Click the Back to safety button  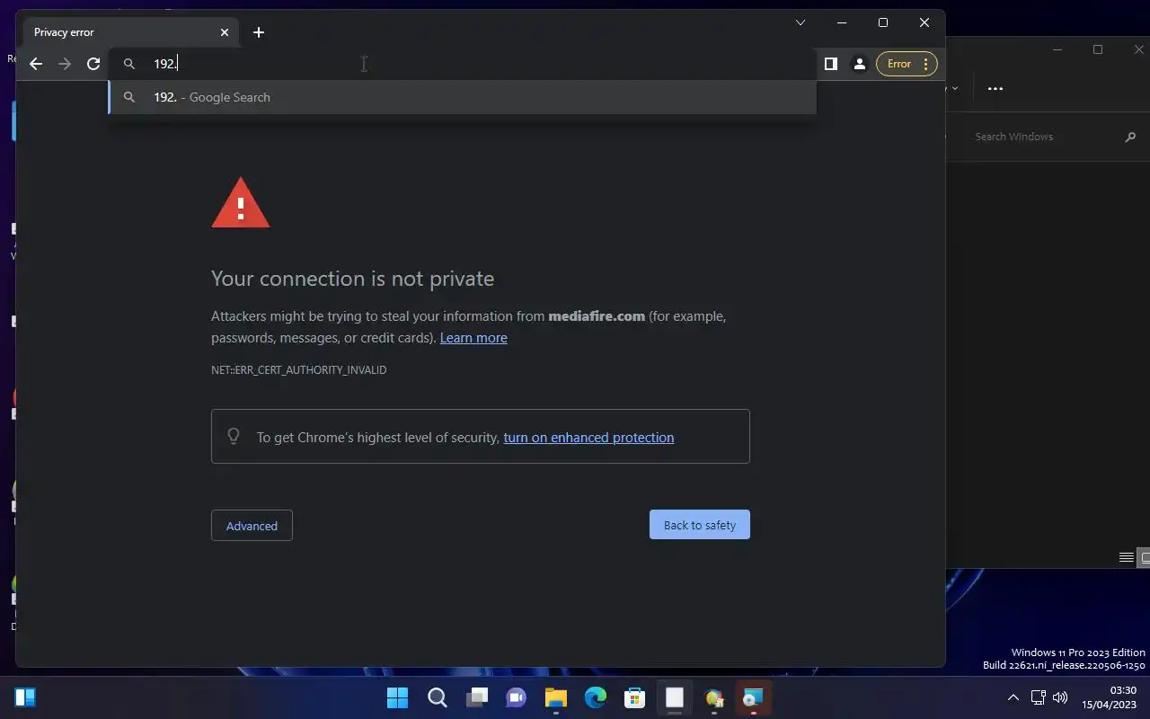pos(700,525)
